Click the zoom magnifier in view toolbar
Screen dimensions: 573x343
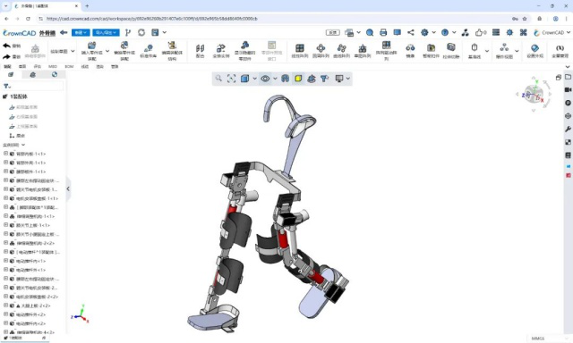[x=218, y=79]
